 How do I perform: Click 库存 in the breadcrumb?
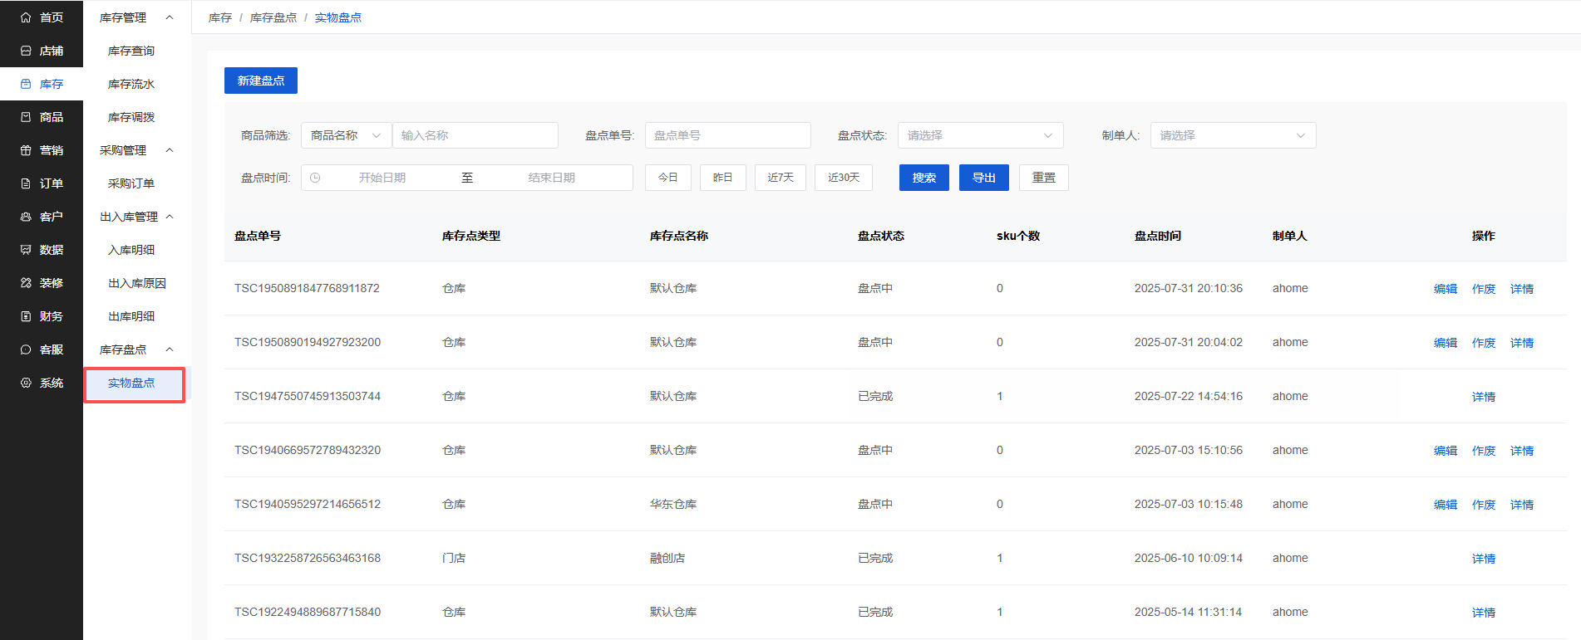click(x=220, y=17)
